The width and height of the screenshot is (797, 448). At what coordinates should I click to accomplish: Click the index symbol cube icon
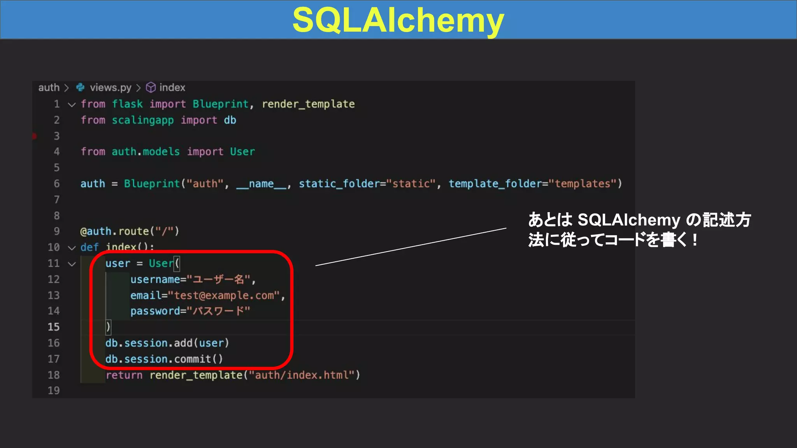coord(151,87)
